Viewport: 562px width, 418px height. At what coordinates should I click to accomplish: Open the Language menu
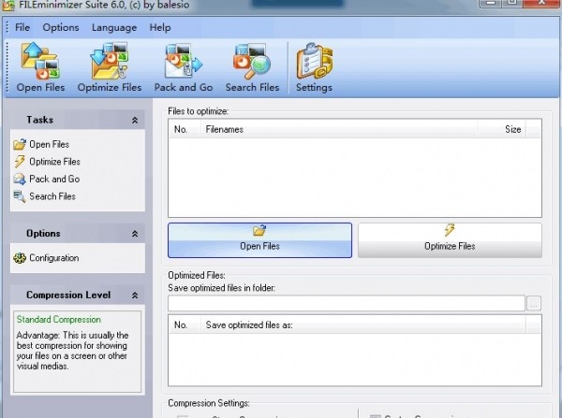(x=114, y=27)
